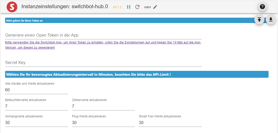Edit the log level with the pencil icon
This screenshot has height=133, width=278.
pos(155,7)
